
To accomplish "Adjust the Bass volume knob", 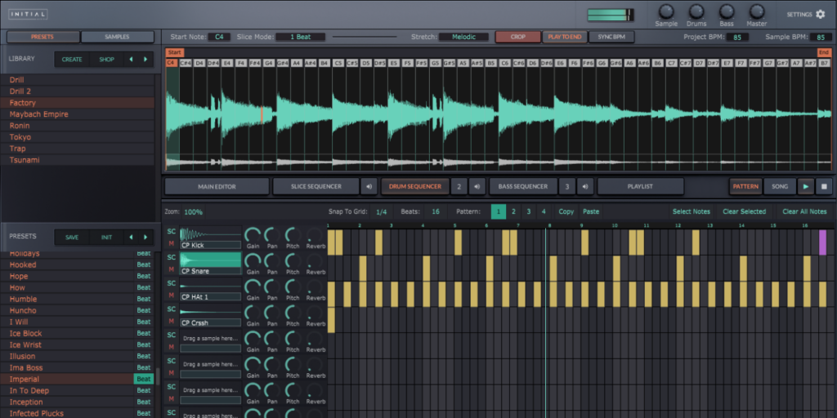I will tap(727, 11).
